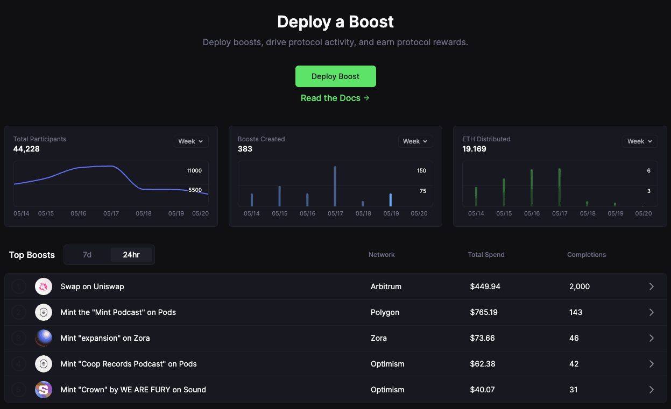
Task: Open the Coop Records Podcast row arrow
Action: pos(652,364)
